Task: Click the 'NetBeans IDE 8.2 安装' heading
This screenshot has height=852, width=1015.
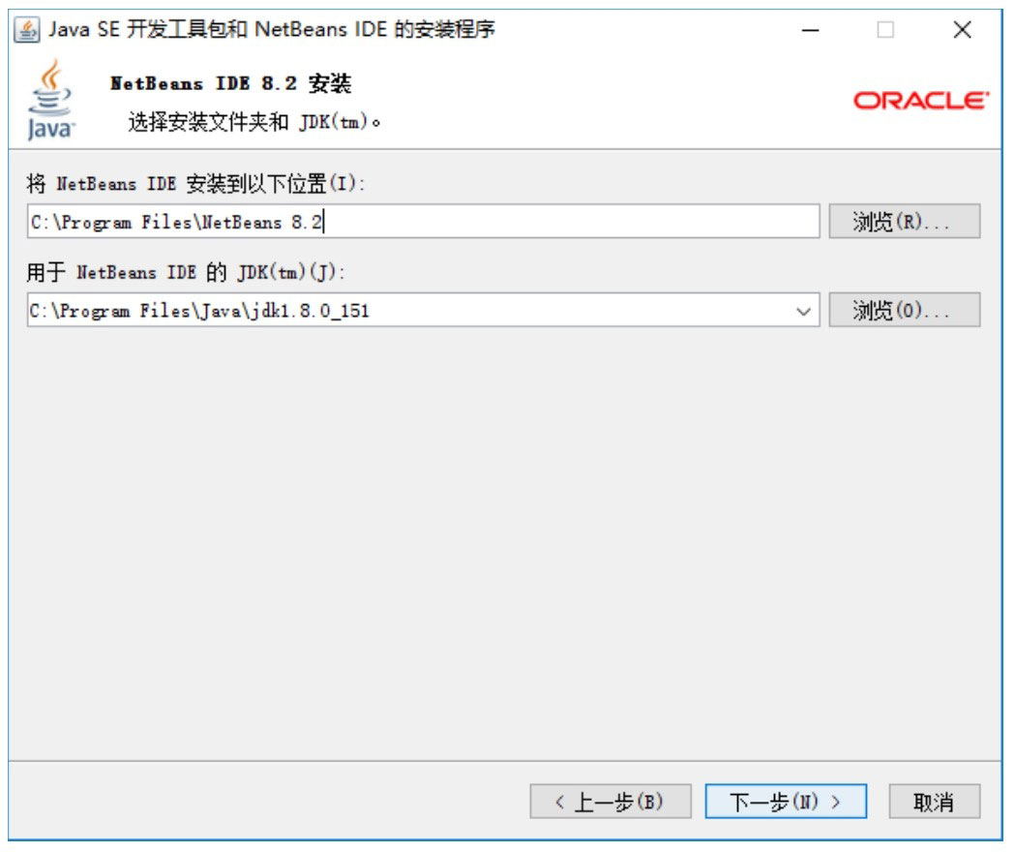Action: click(231, 83)
